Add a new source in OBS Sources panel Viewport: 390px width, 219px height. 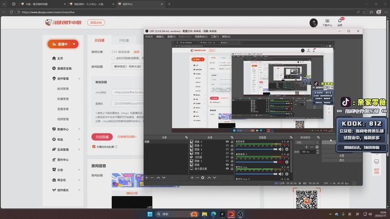point(192,178)
